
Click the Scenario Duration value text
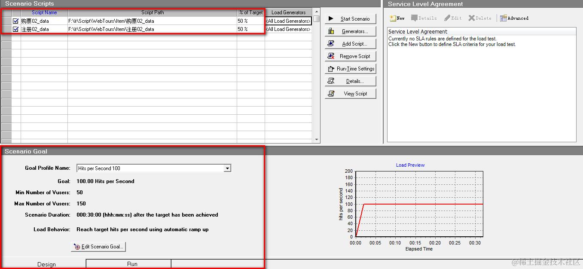click(x=147, y=215)
